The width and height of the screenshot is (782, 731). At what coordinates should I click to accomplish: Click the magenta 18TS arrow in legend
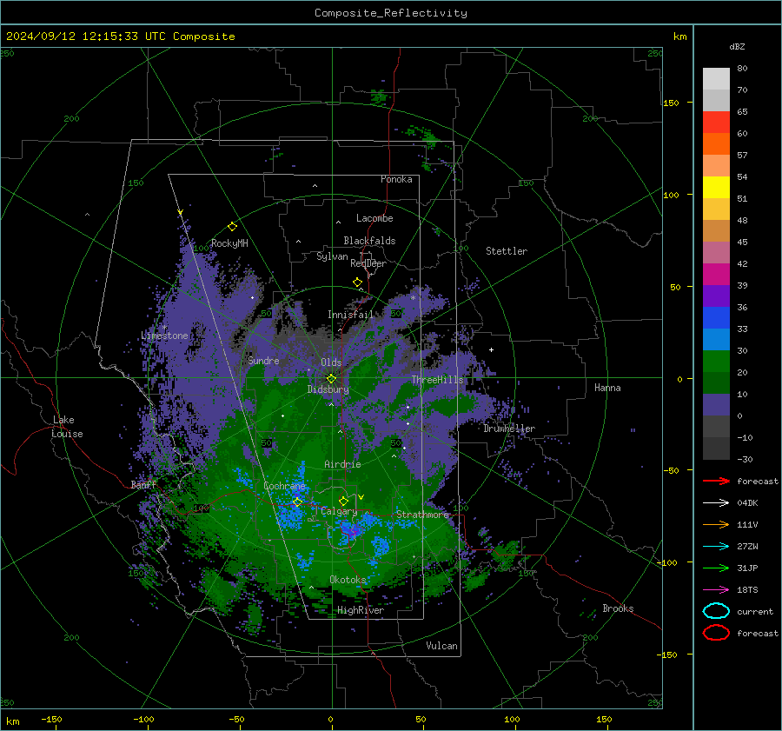(716, 590)
